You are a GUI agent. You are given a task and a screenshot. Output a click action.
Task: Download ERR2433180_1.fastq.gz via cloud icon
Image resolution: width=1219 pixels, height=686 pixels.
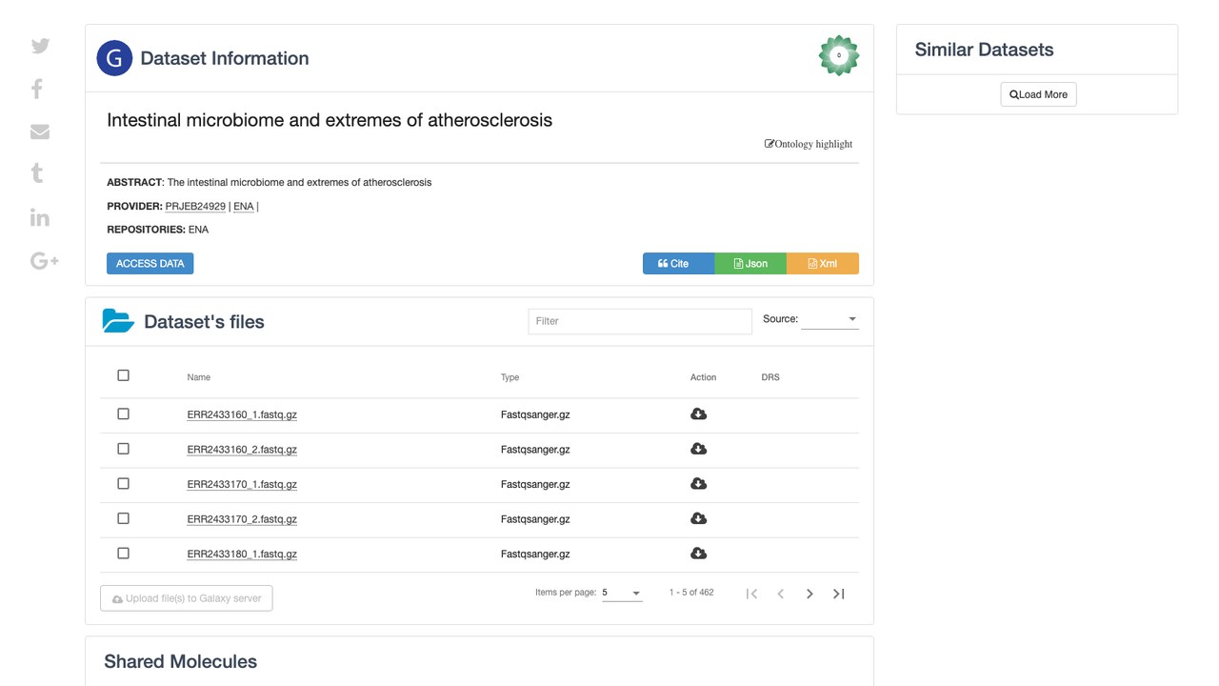click(x=698, y=554)
